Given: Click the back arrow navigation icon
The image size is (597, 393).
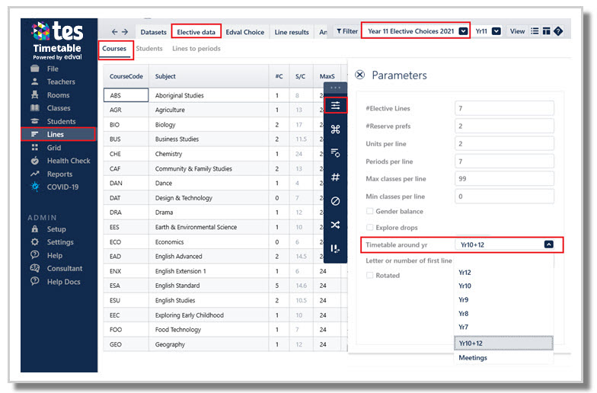Looking at the screenshot, I should tap(114, 32).
